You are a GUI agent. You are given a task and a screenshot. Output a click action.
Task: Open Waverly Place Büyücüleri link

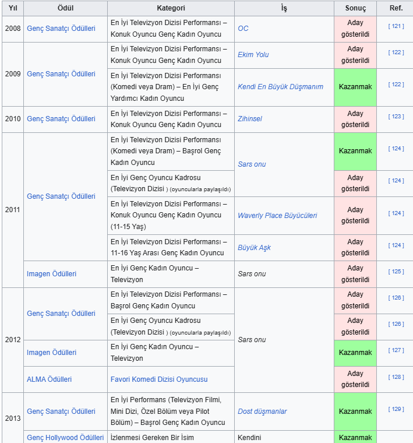coord(277,216)
